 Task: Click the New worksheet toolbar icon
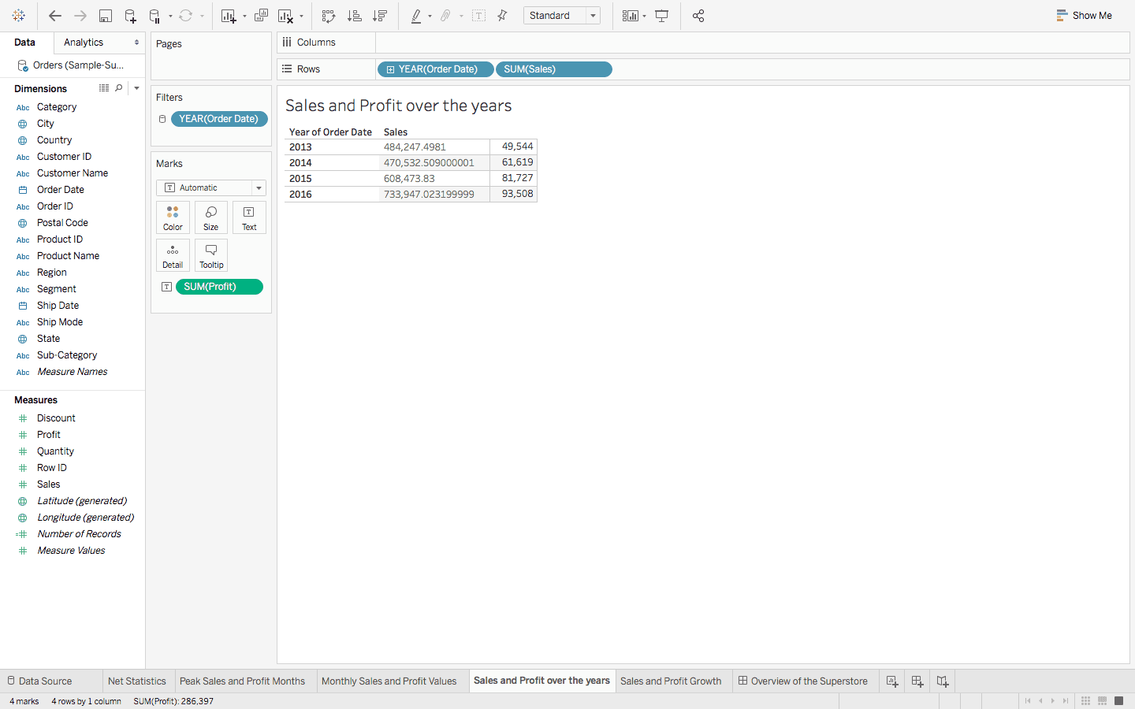[229, 16]
